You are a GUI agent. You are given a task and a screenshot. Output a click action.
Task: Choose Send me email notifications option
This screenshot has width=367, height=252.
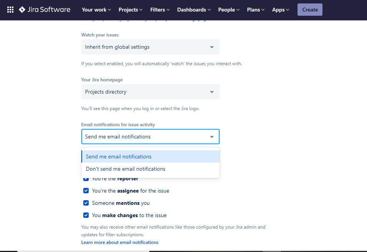tap(150, 156)
